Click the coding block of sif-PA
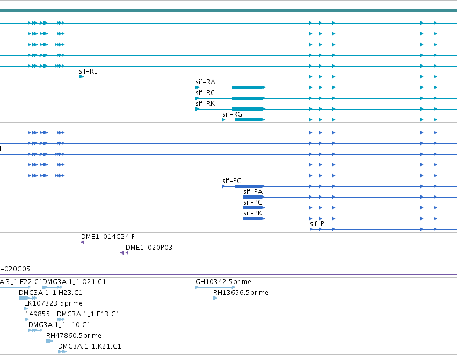 253,197
